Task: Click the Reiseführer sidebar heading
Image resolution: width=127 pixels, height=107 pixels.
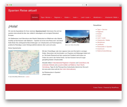Action: point(97,25)
